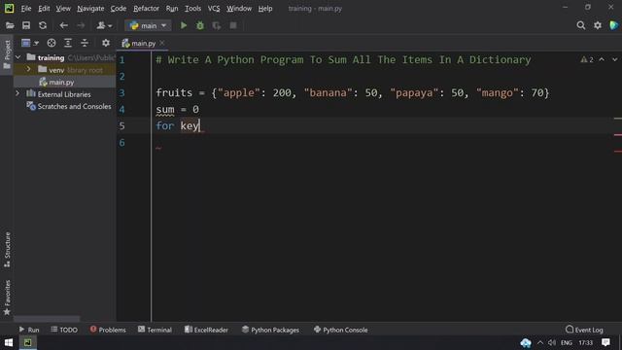Click the Select Opened File target icon
Image resolution: width=622 pixels, height=350 pixels.
pyautogui.click(x=52, y=43)
